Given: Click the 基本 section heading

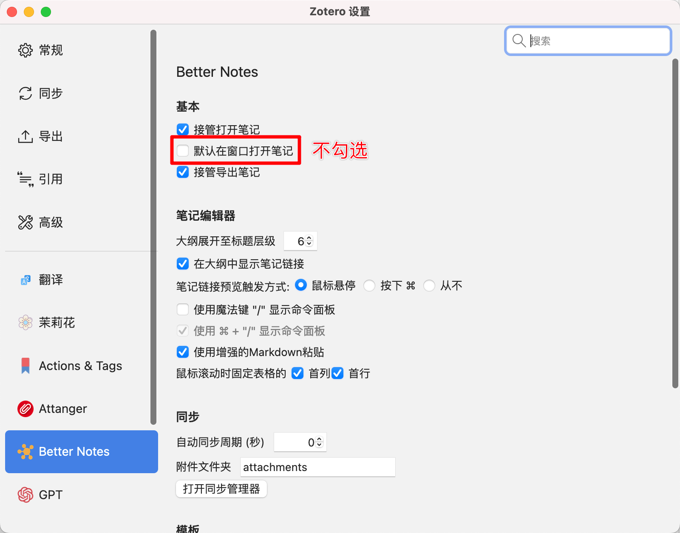Looking at the screenshot, I should click(188, 106).
